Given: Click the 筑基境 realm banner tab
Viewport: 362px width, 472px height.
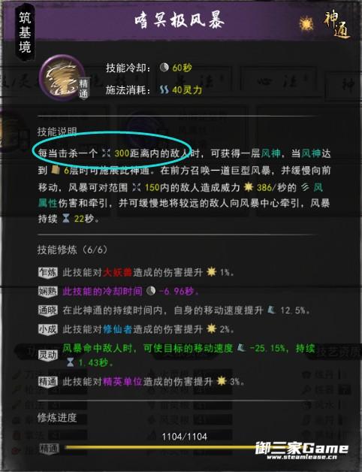Looking at the screenshot, I should point(25,32).
